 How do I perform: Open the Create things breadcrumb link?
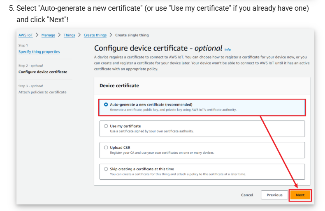click(x=95, y=35)
